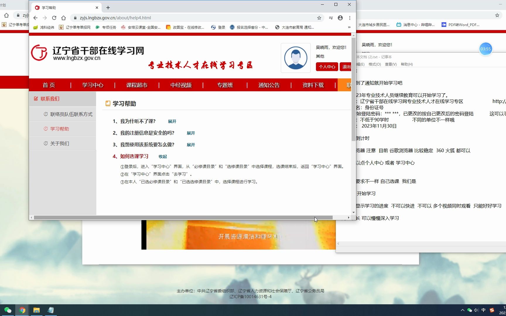Screen dimensions: 506x316
Task: Open PDF转Word bookmark in background browser
Action: (x=461, y=25)
